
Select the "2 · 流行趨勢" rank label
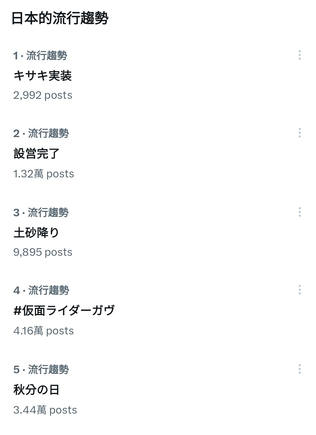(41, 134)
